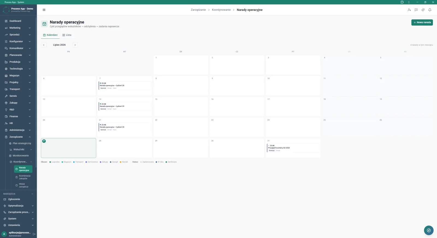Expand the Planowanie menu chevron
Image resolution: width=437 pixels, height=238 pixels.
click(29, 55)
